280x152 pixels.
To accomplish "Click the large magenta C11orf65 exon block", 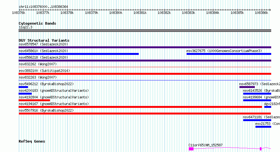I will (191, 149).
